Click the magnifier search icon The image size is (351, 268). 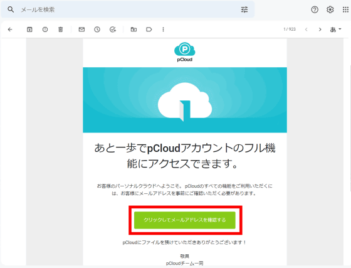click(11, 9)
